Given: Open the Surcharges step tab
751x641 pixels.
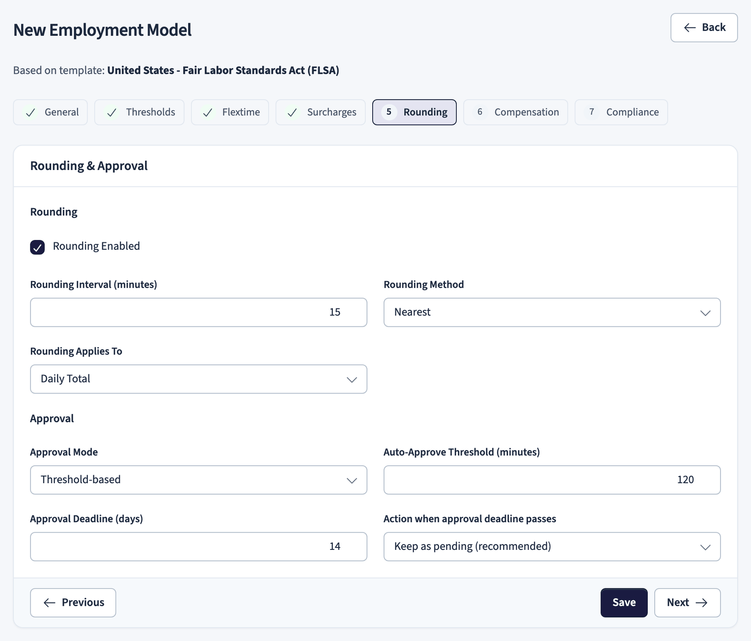Looking at the screenshot, I should [x=321, y=112].
